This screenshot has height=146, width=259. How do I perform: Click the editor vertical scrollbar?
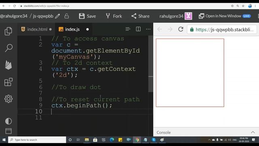click(151, 64)
